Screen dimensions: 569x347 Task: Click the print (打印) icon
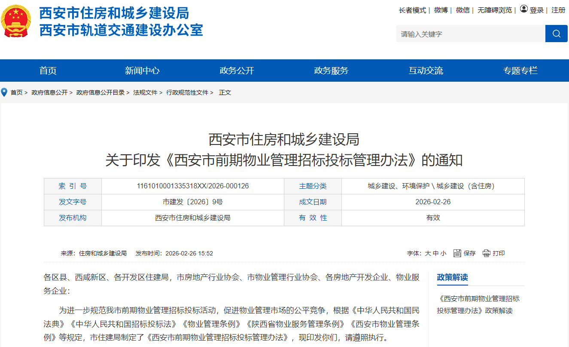point(485,253)
